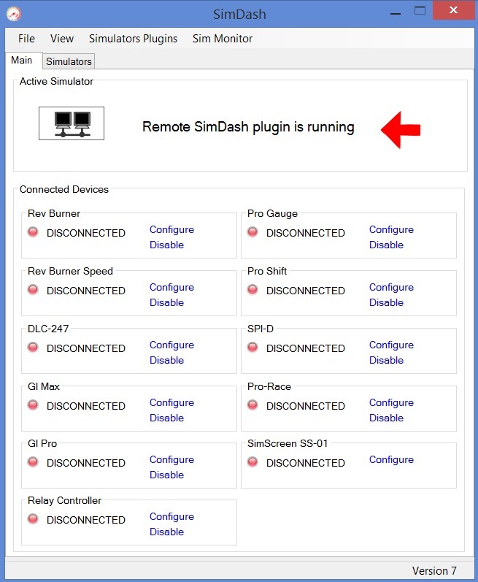Click Relay Controller red status indicator

coord(33,519)
